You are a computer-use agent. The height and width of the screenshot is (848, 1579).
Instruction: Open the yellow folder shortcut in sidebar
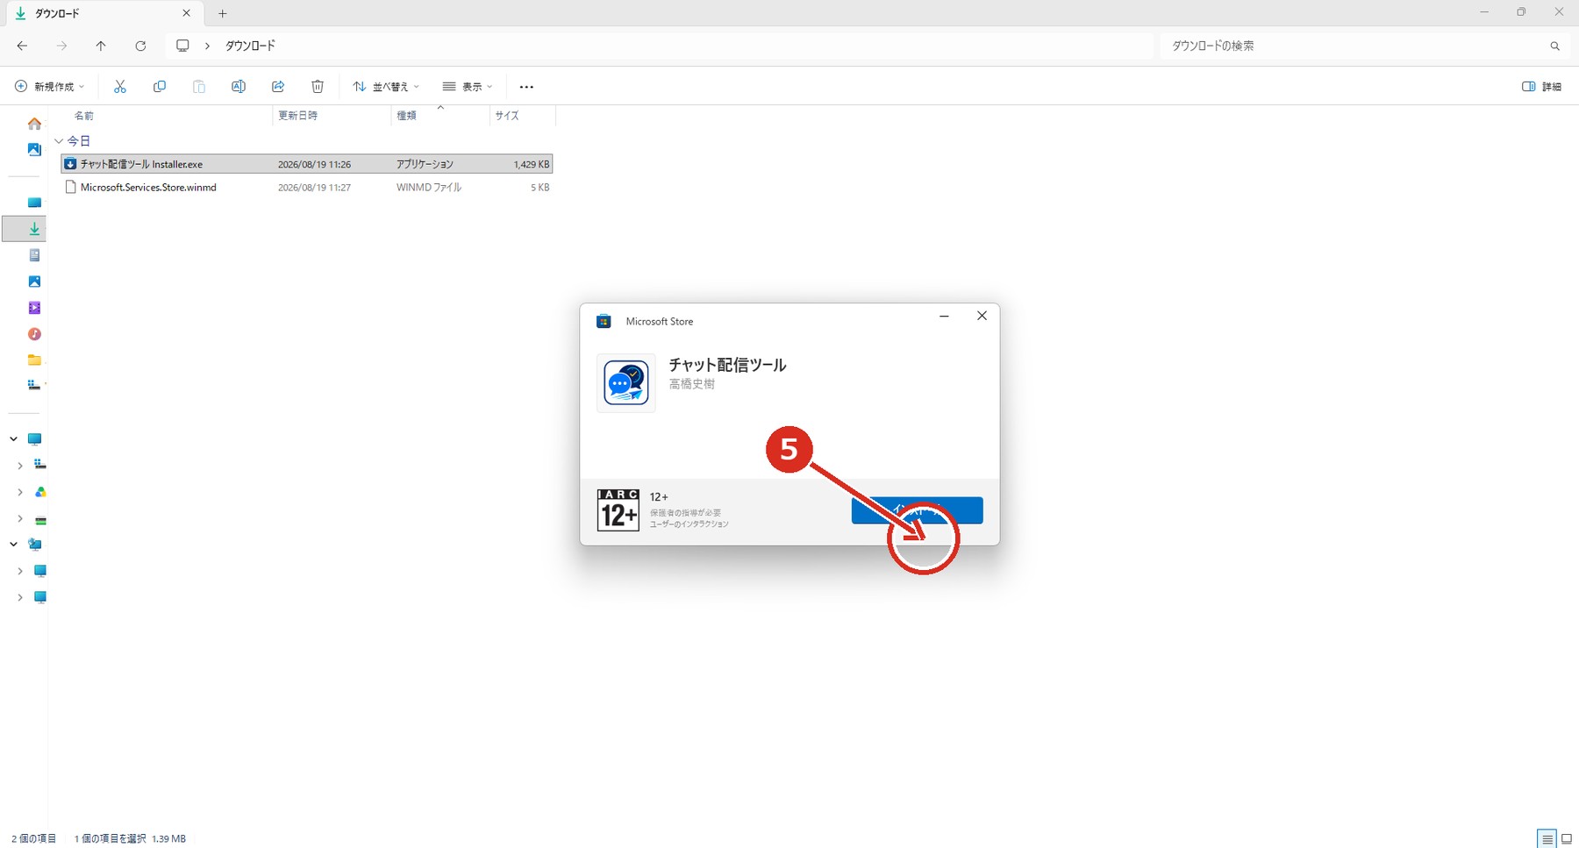click(x=34, y=360)
